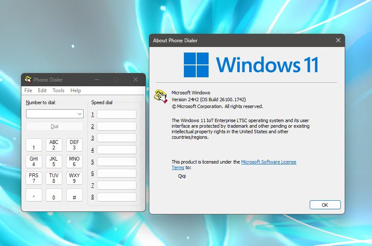Screen dimensions: 372x246
Task: Click speed dial slot 8 button
Action: (x=116, y=197)
